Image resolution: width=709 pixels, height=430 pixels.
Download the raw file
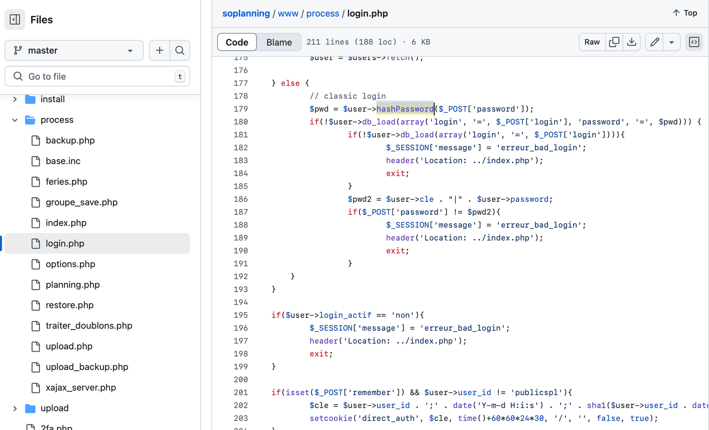pos(632,42)
